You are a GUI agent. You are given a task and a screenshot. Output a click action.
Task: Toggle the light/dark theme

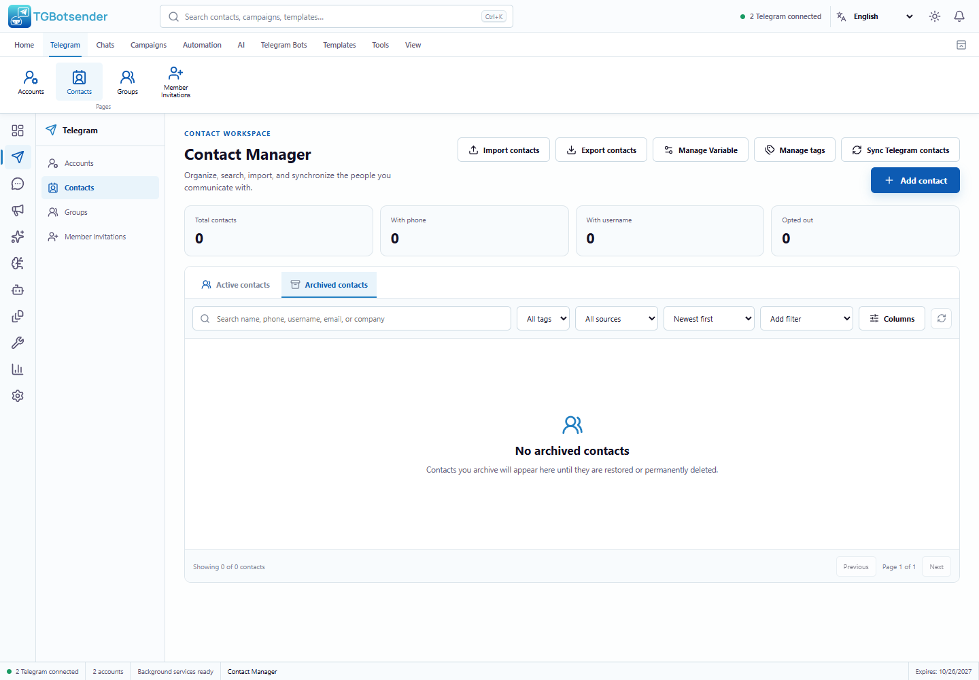pos(935,16)
